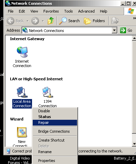Expand the Address bar dropdown
The width and height of the screenshot is (136, 164).
point(115,30)
